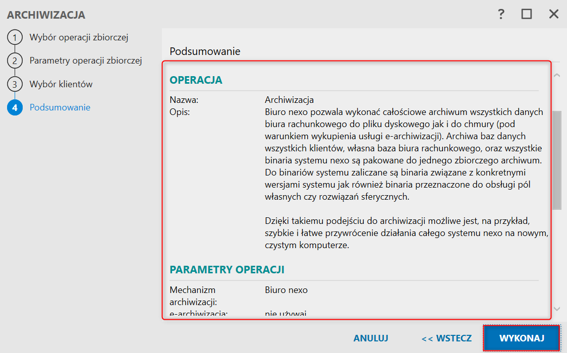Click the ARCHIWIZACJA window title
Viewport: 567px width, 353px height.
click(x=46, y=15)
